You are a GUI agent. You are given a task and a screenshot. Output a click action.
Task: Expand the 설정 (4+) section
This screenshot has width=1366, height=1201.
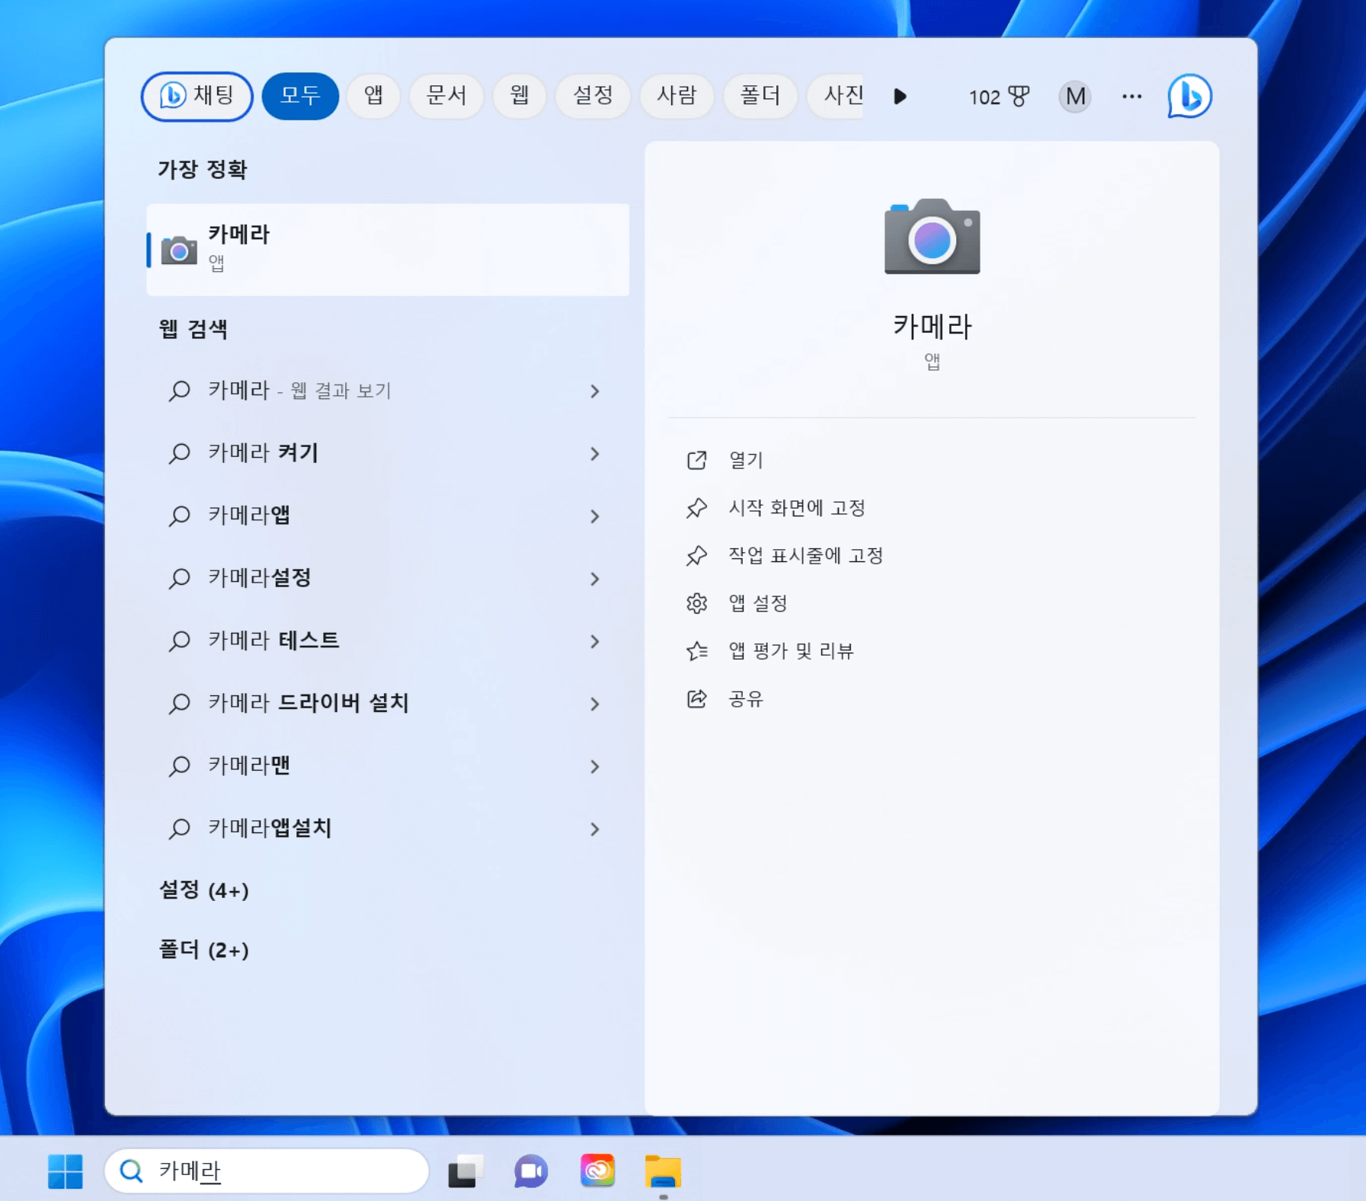click(203, 890)
